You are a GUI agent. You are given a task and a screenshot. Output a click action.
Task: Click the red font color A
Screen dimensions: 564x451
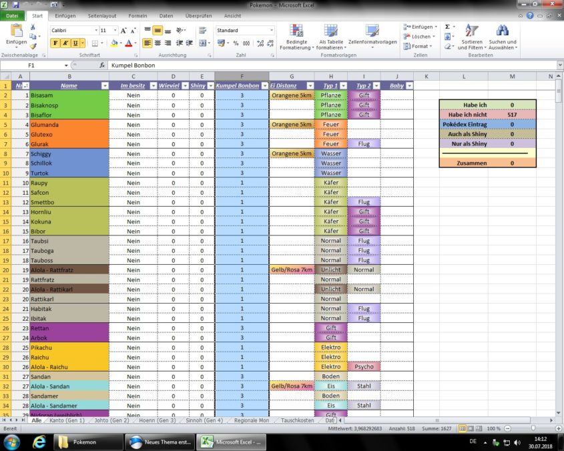tap(129, 43)
